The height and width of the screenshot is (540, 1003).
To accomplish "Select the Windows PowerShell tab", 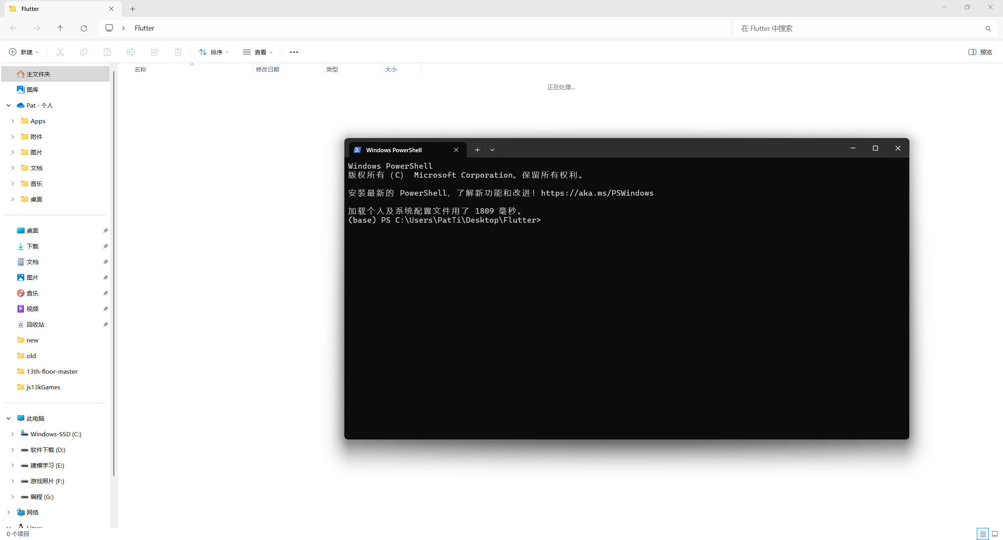I will [407, 150].
